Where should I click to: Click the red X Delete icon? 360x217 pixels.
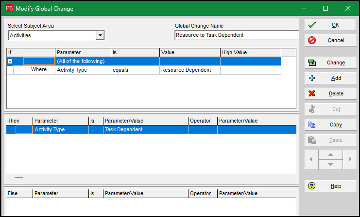(312, 93)
